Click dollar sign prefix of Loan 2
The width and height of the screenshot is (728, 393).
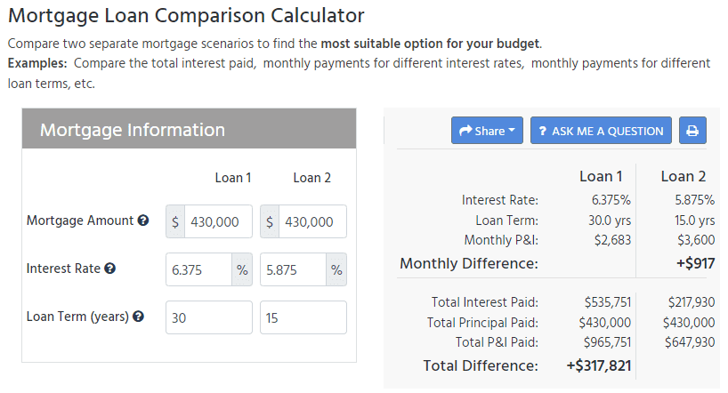click(270, 221)
